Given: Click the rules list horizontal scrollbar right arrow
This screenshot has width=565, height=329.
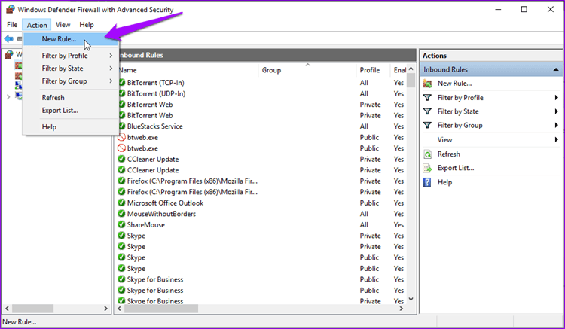Looking at the screenshot, I should click(x=401, y=309).
